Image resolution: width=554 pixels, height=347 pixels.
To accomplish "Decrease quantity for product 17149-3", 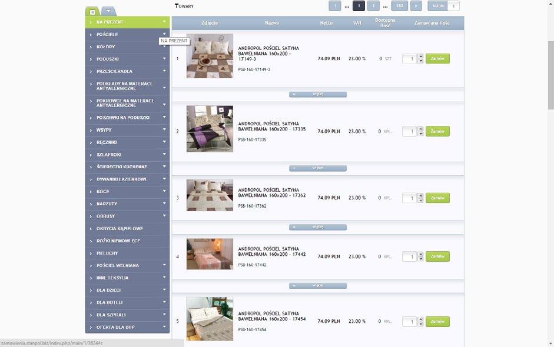I will tap(420, 61).
